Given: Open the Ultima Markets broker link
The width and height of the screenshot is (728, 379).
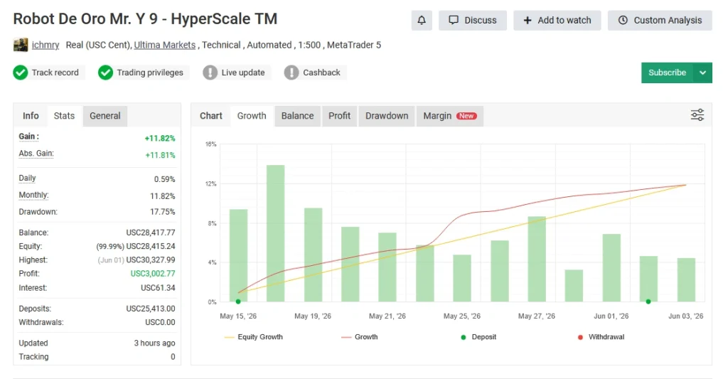Looking at the screenshot, I should [165, 45].
